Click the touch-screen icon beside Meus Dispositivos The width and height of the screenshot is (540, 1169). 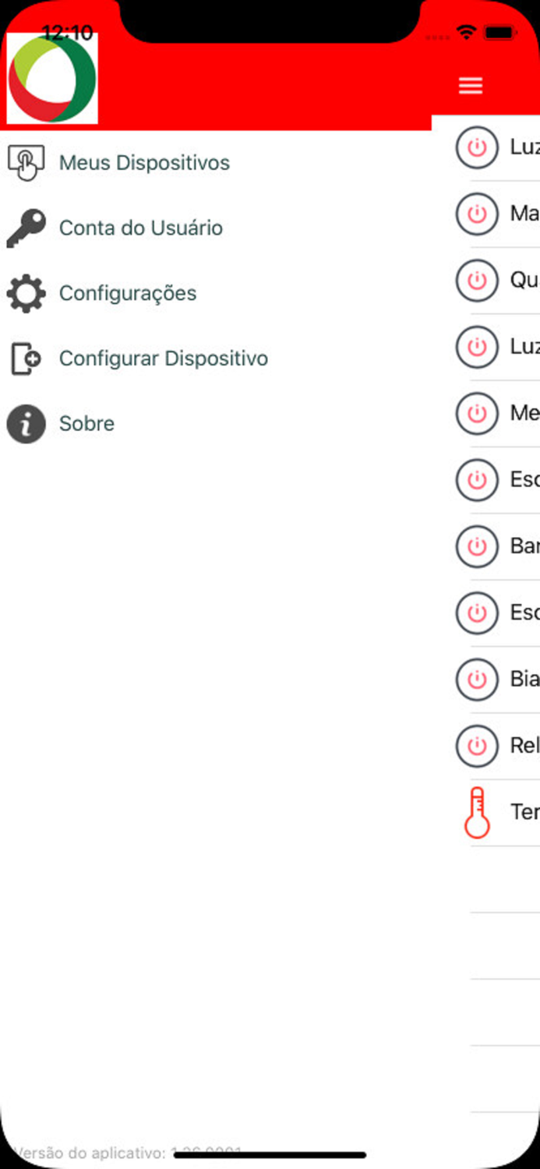tap(26, 162)
